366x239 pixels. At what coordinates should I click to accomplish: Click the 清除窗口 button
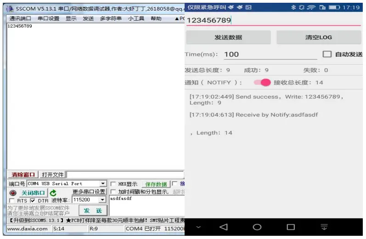pyautogui.click(x=23, y=175)
